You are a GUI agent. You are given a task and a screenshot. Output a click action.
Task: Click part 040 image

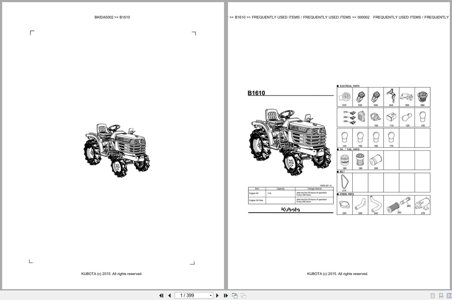[391, 96]
